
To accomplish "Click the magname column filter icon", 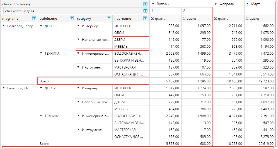I will click(x=34, y=19).
